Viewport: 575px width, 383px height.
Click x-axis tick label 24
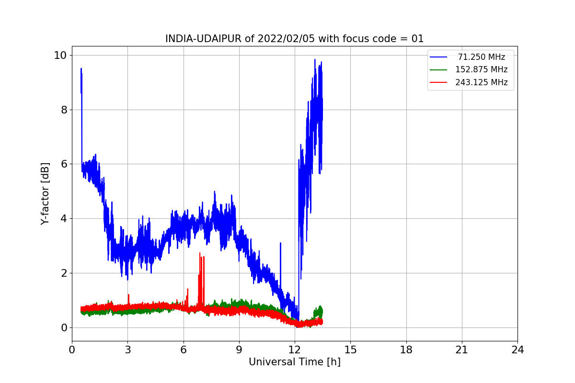click(x=517, y=350)
